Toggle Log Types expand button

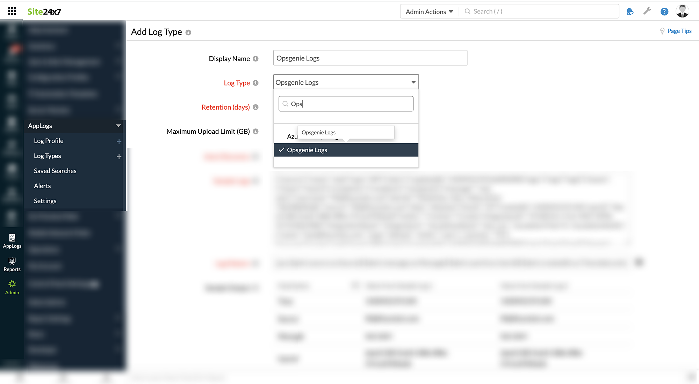118,156
